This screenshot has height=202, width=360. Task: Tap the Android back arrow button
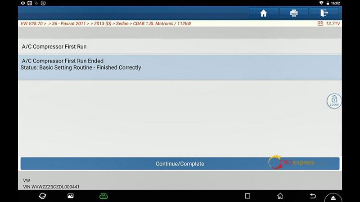click(313, 196)
